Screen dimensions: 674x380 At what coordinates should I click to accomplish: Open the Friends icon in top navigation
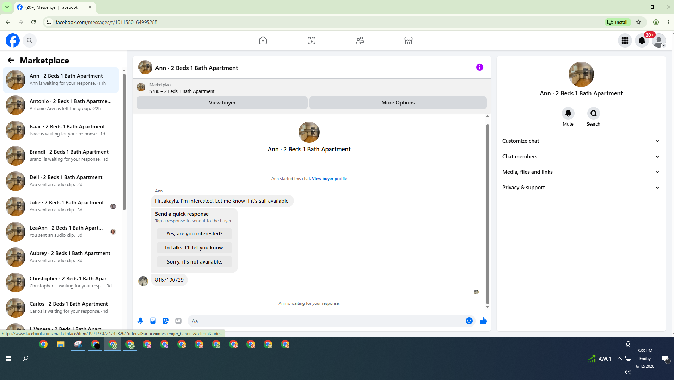tap(360, 40)
